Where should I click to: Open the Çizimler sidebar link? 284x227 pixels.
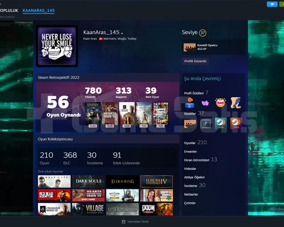(x=190, y=203)
